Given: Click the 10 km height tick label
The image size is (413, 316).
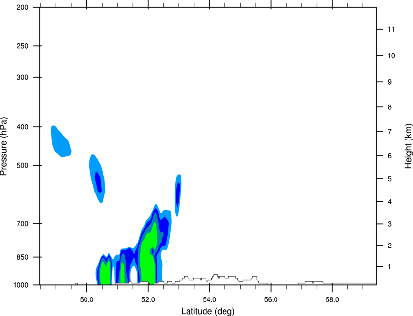Looking at the screenshot, I should coord(391,56).
